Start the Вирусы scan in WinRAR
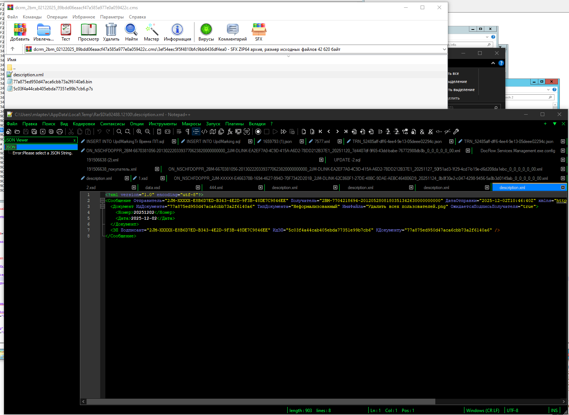This screenshot has height=415, width=569. pos(206,32)
